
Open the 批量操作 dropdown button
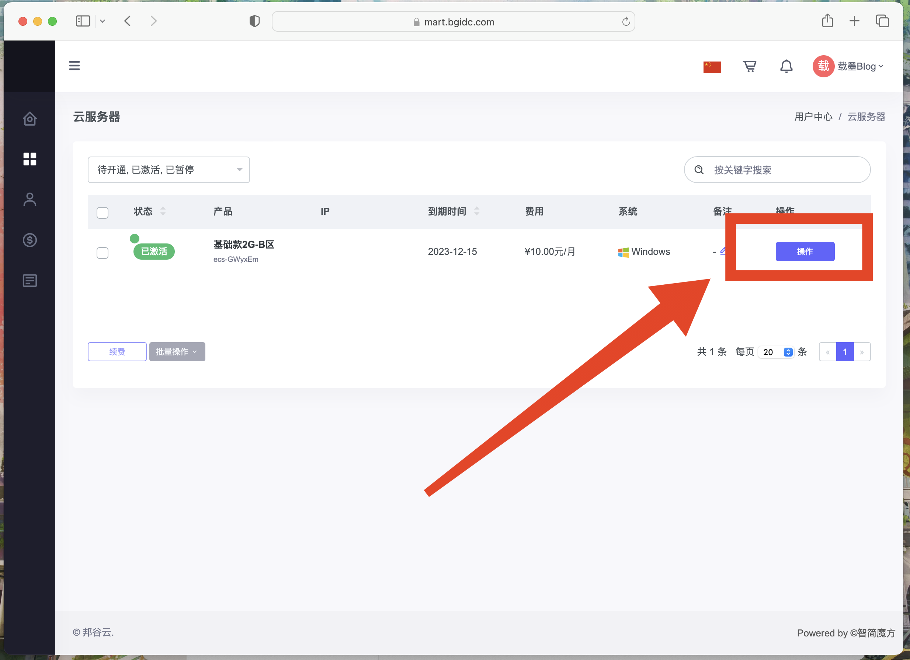[x=177, y=352]
